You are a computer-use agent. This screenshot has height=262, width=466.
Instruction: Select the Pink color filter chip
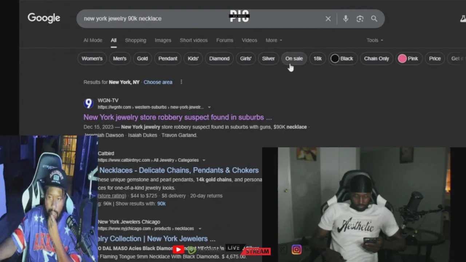point(408,59)
